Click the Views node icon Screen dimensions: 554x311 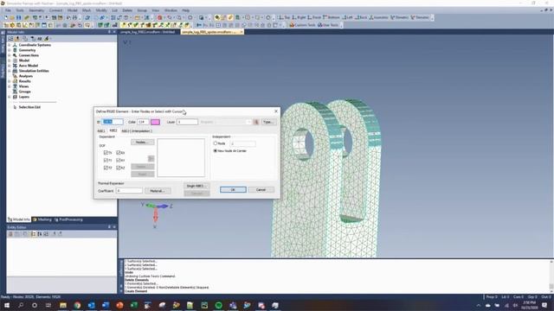pyautogui.click(x=15, y=86)
